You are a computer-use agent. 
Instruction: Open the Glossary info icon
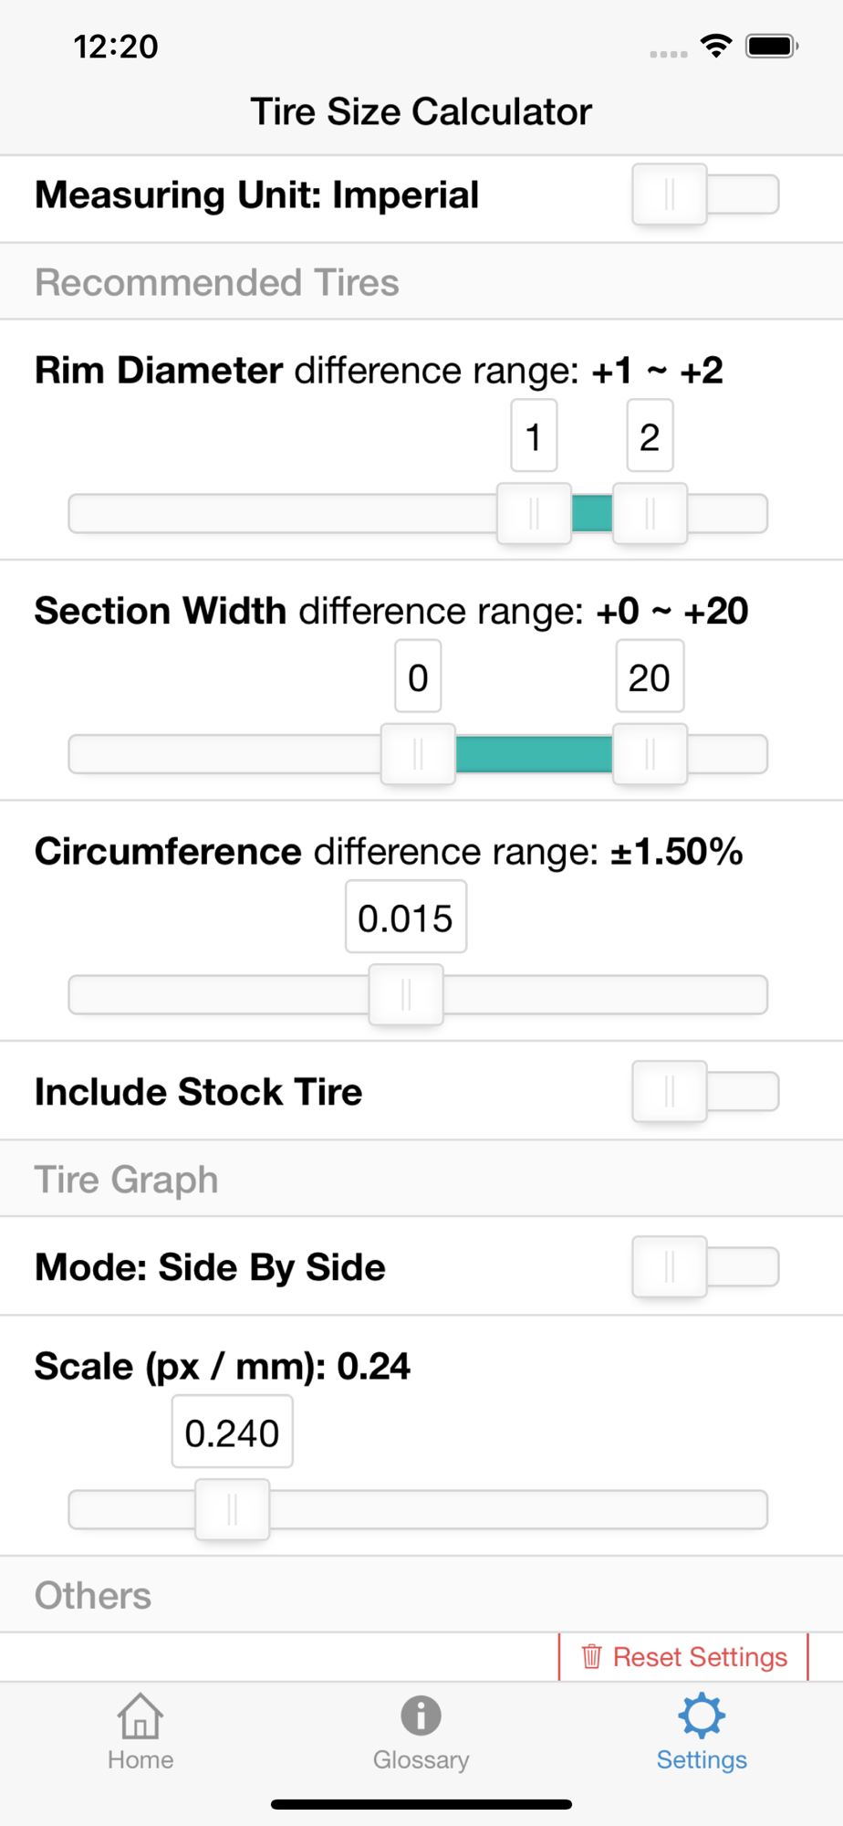(421, 1716)
